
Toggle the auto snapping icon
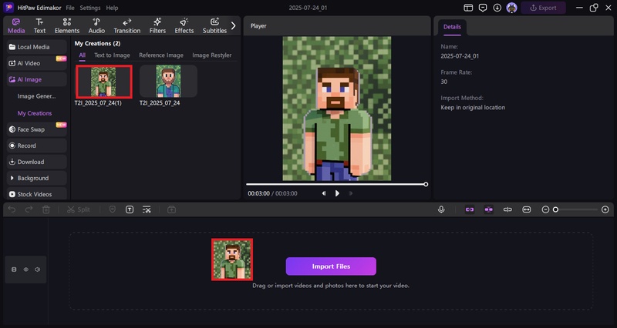pos(489,209)
